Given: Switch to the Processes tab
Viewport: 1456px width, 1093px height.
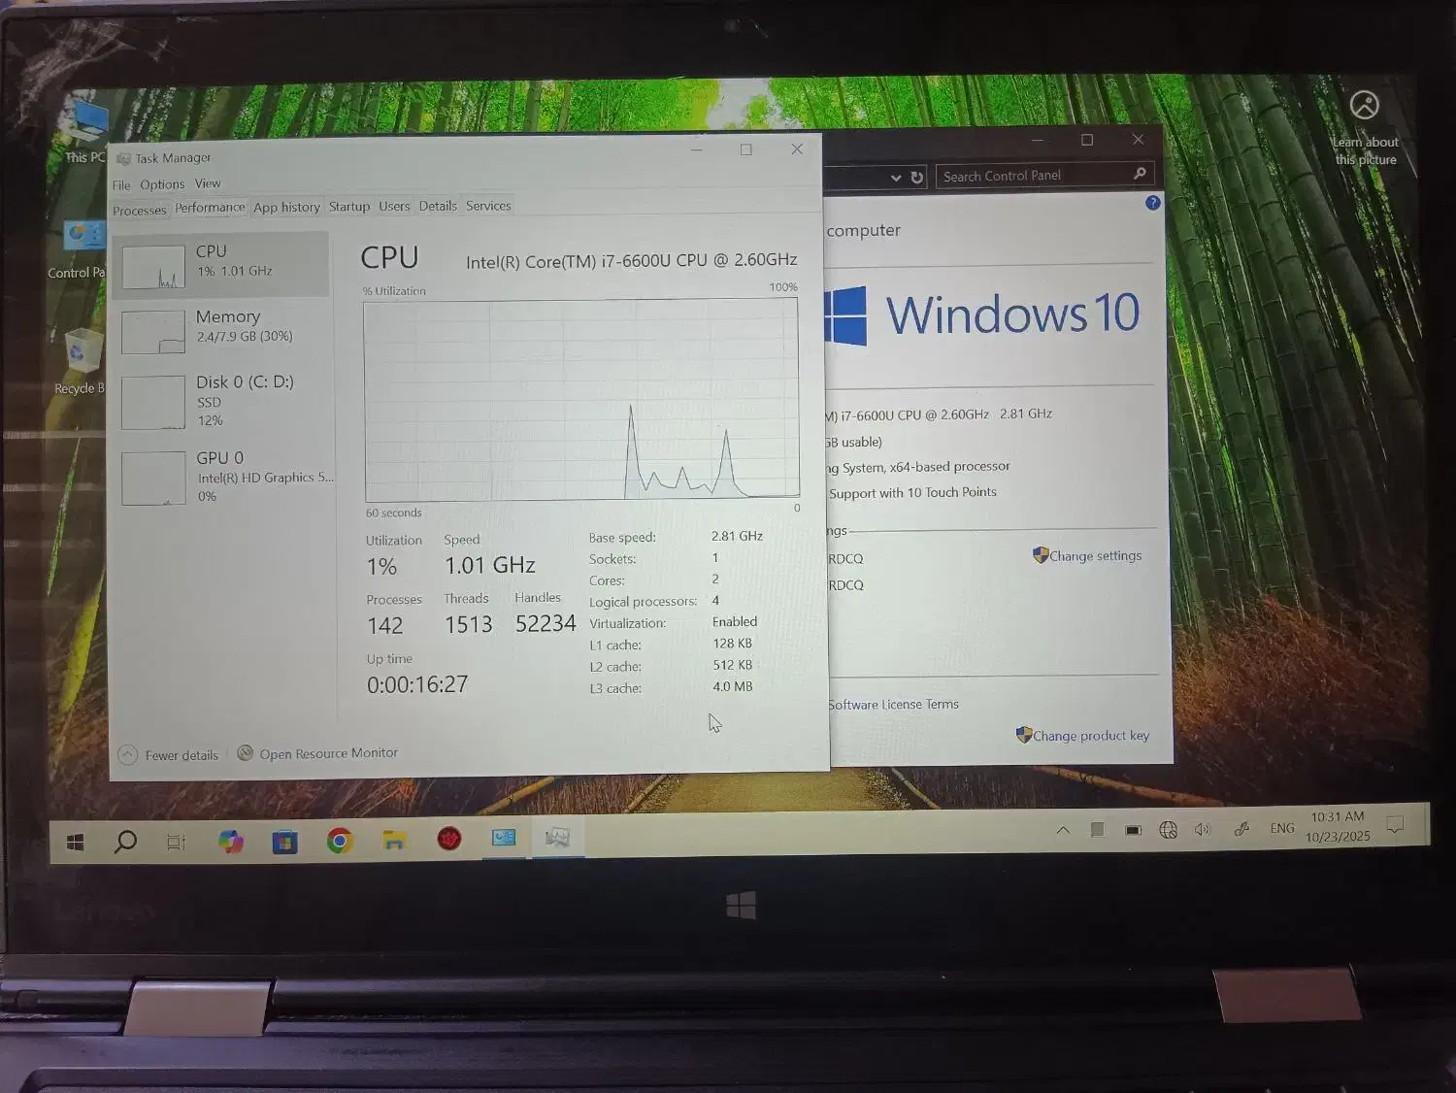Looking at the screenshot, I should point(140,211).
